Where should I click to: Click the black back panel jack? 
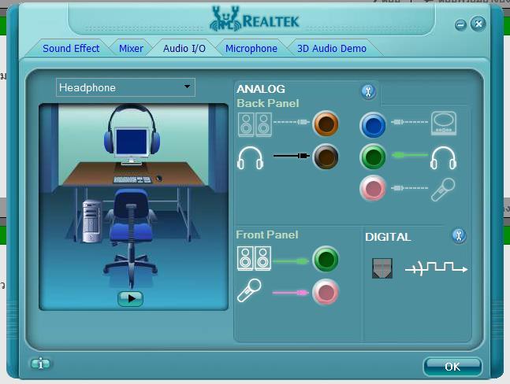point(326,157)
